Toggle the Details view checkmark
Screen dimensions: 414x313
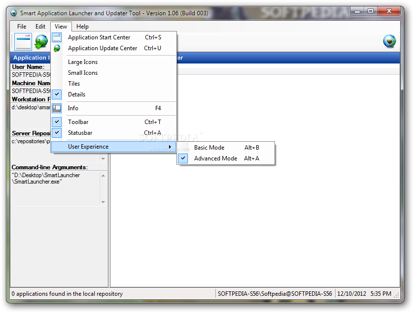[x=57, y=94]
